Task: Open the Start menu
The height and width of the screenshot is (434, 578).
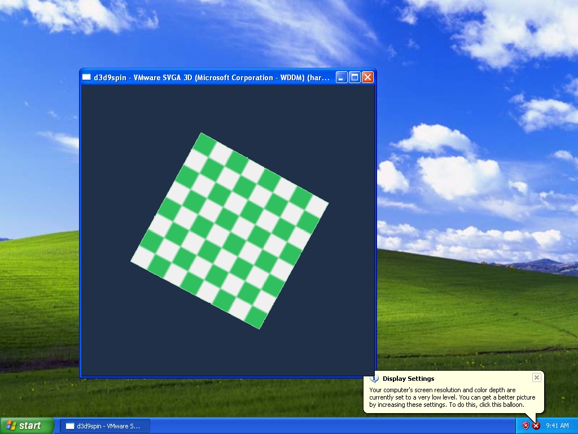Action: (x=27, y=426)
